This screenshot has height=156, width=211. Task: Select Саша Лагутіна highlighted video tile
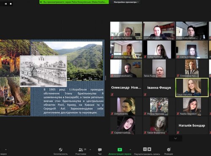tap(192, 87)
